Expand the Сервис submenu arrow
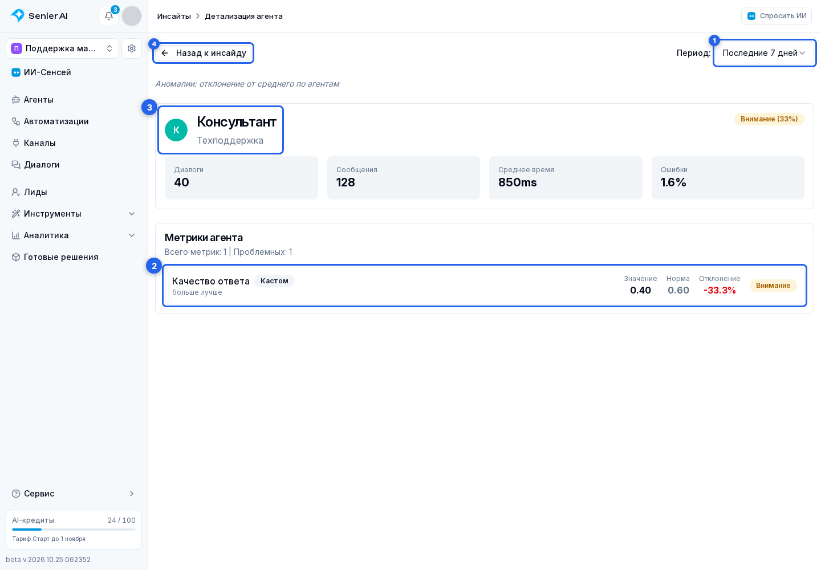The height and width of the screenshot is (570, 821). click(x=132, y=494)
